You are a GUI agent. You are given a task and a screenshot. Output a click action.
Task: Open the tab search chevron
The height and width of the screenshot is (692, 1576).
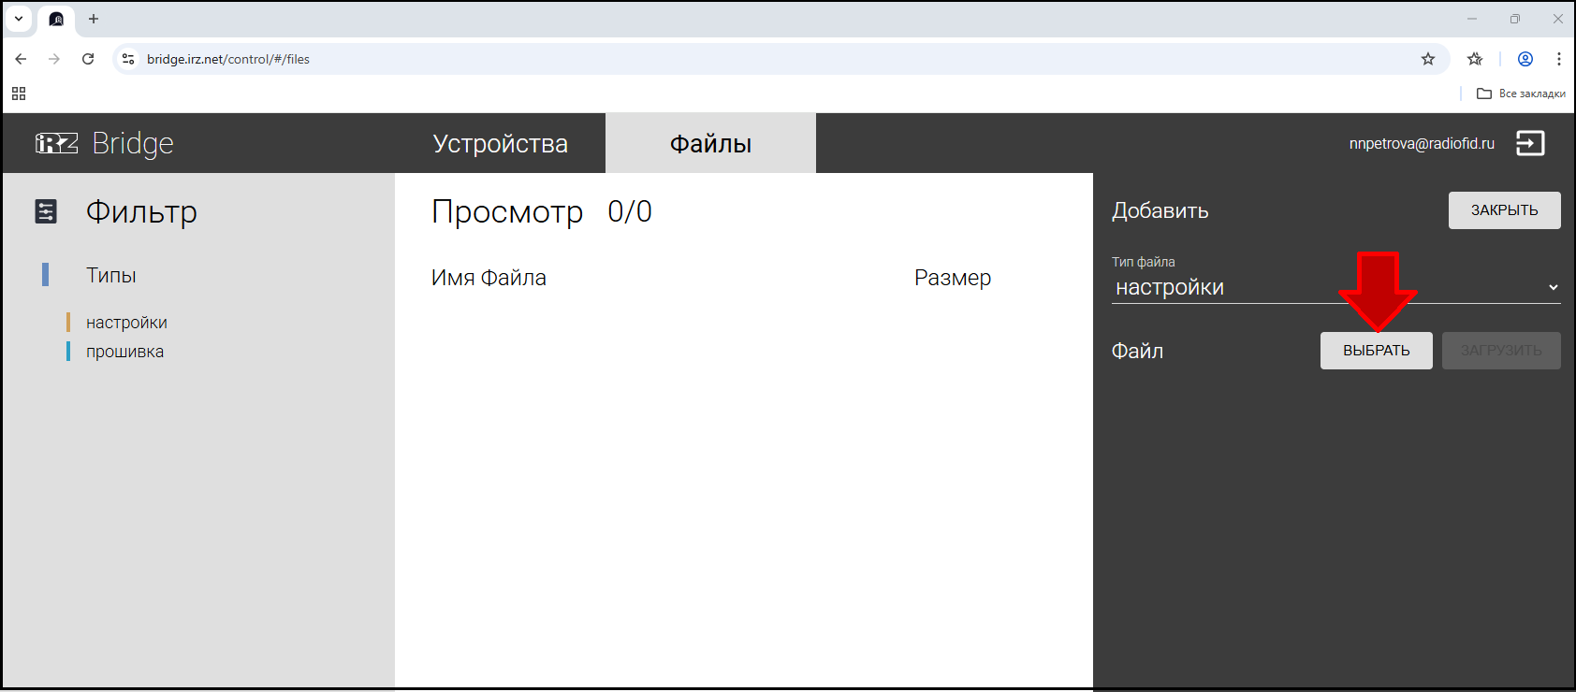tap(19, 19)
